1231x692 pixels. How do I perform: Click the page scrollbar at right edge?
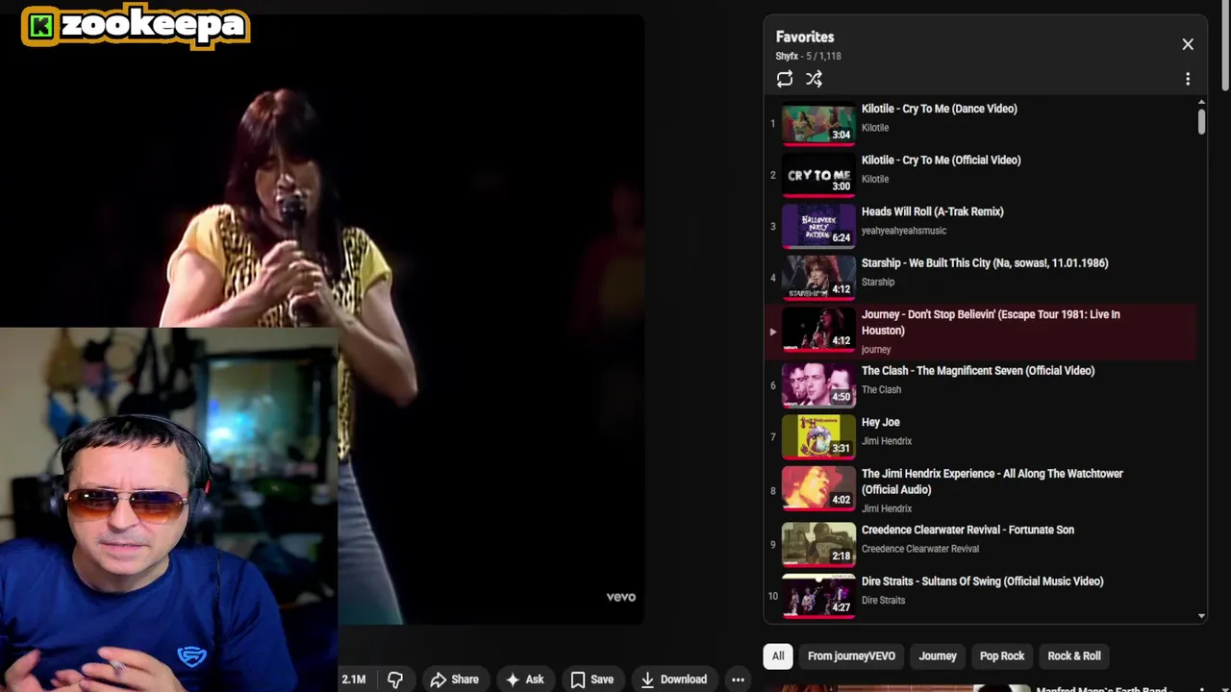[x=1224, y=48]
